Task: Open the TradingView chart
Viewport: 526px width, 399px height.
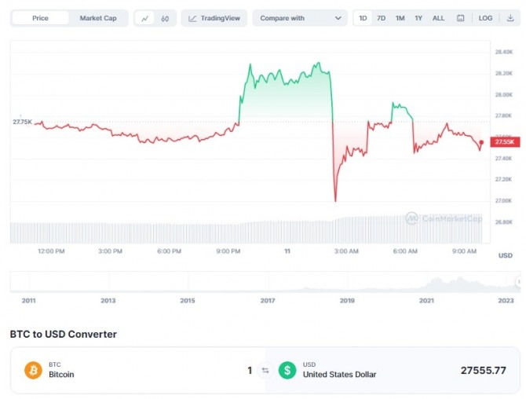Action: (214, 18)
